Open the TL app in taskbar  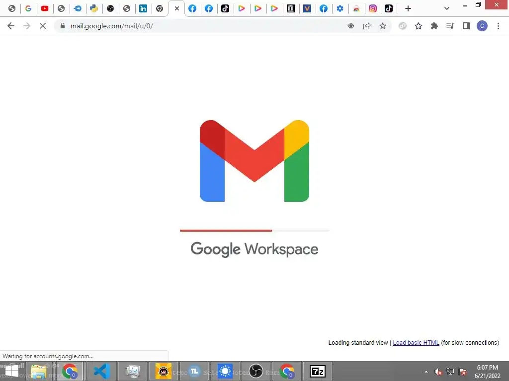[x=194, y=371]
